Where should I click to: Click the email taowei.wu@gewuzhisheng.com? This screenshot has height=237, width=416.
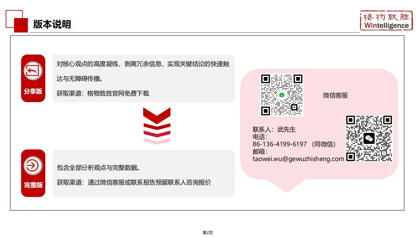coord(299,159)
